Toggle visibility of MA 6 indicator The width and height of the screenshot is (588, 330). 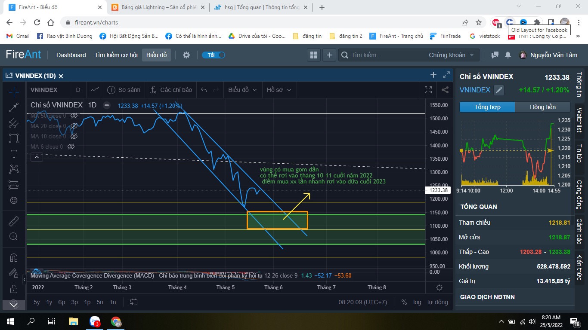coord(71,147)
